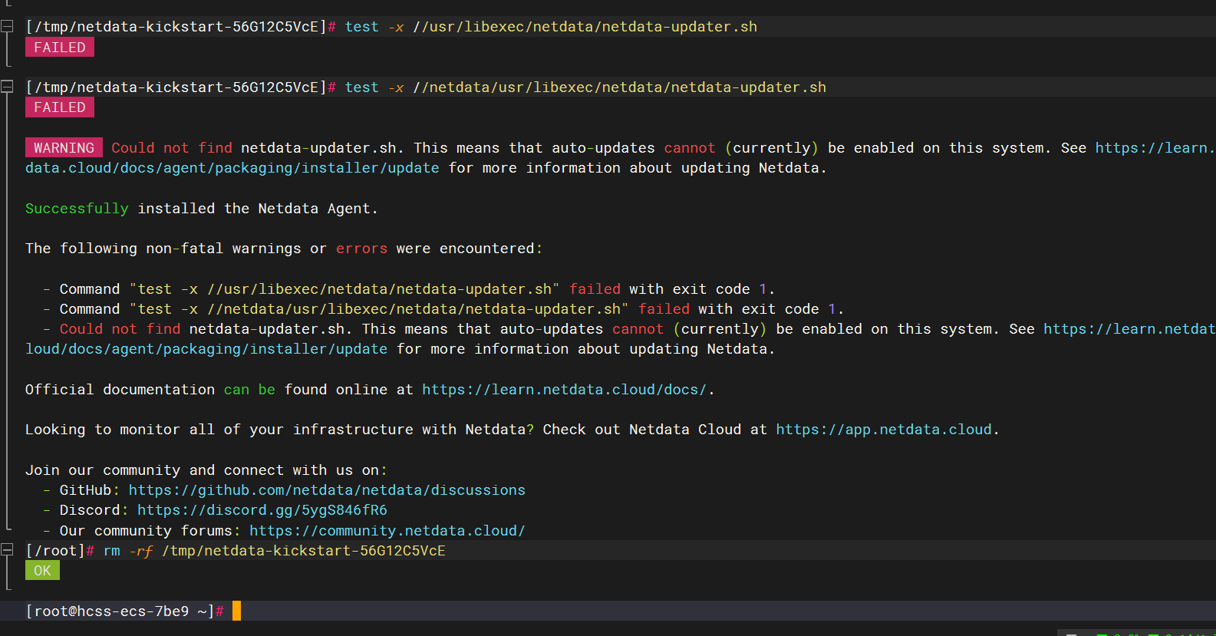Click the path /tmp/netdata-kickstart-56G12C5VcE in the rm command
Viewport: 1216px width, 636px height.
[304, 551]
